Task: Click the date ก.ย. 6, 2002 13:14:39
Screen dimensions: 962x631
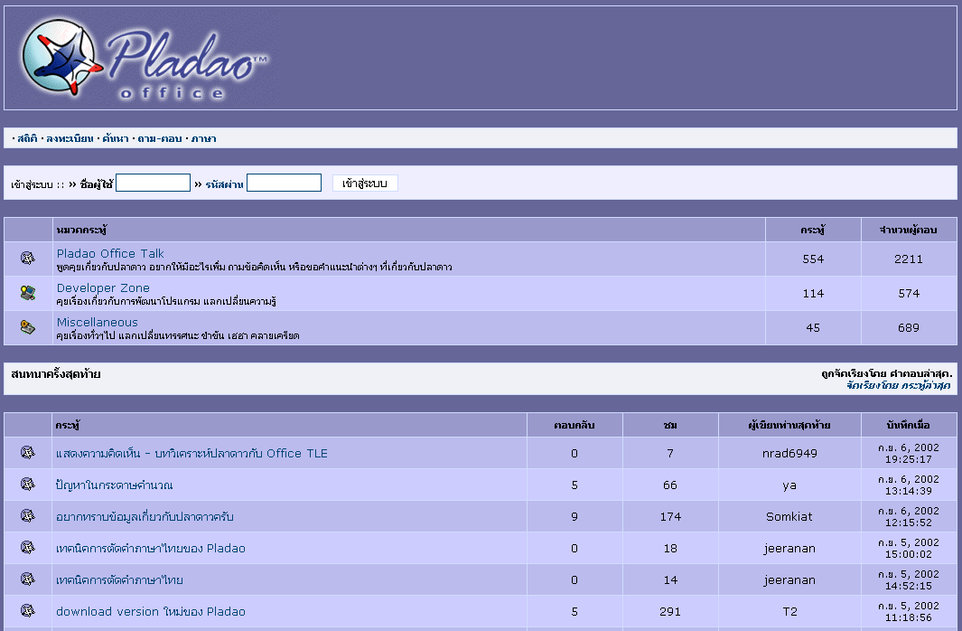Action: [909, 485]
